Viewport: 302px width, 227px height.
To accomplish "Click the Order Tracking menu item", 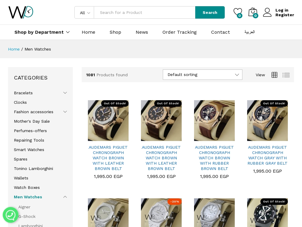I will [179, 32].
